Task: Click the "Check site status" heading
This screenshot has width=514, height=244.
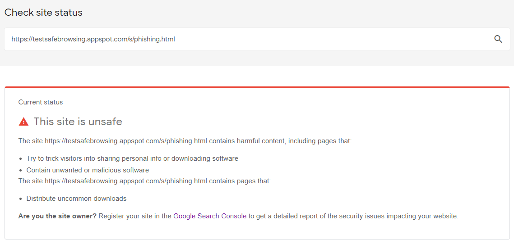Action: tap(43, 13)
